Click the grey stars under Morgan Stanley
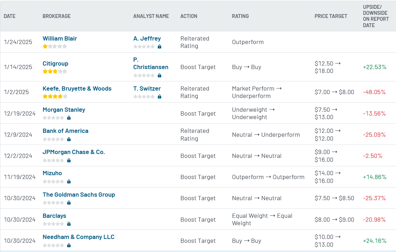Image resolution: width=396 pixels, height=252 pixels. tap(53, 118)
